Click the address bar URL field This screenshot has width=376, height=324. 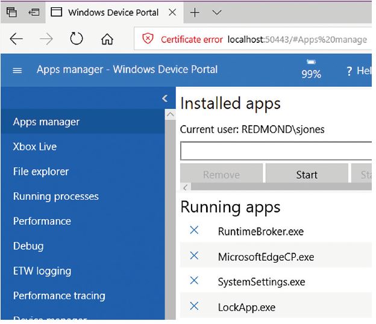pyautogui.click(x=297, y=40)
